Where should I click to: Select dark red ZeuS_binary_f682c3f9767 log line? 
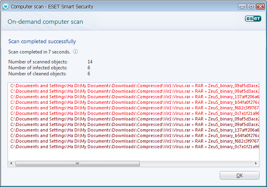coord(135,141)
